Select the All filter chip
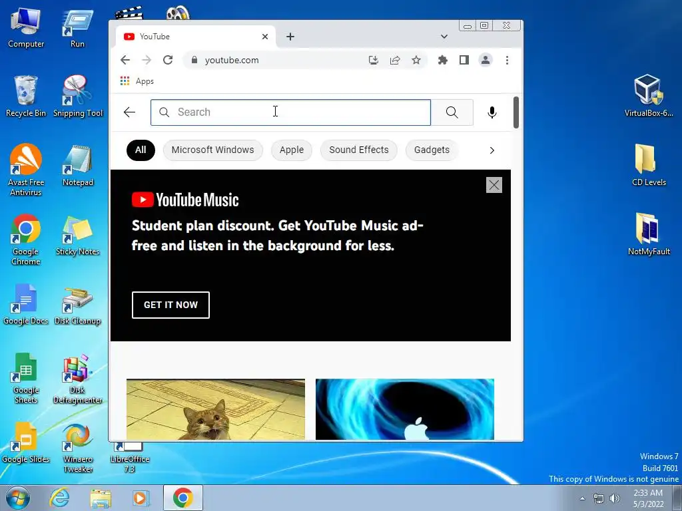 [141, 150]
